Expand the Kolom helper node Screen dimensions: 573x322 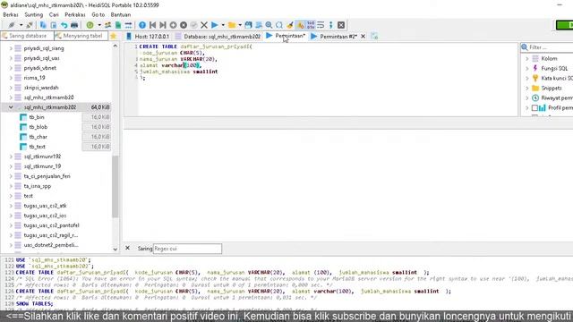[527, 58]
